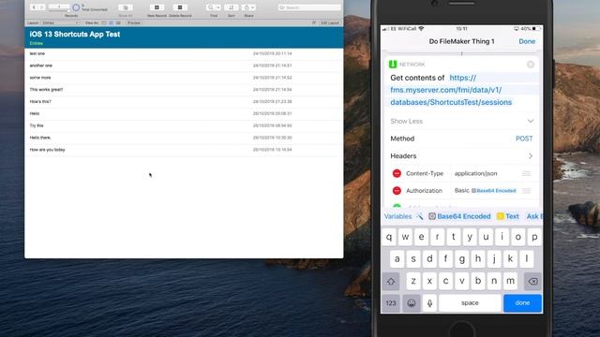Viewport: 600px width, 337px height.
Task: Tap the 123 numbers key
Action: [x=391, y=303]
